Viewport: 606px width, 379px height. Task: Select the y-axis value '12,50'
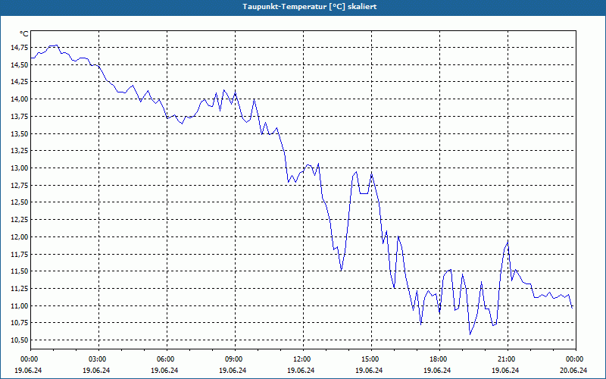pos(20,202)
